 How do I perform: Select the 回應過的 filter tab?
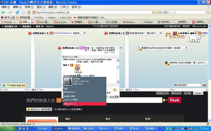[x=198, y=93]
